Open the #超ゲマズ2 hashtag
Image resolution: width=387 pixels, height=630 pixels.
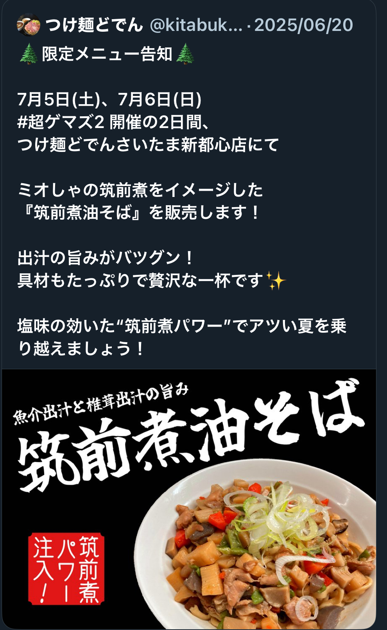pos(61,122)
